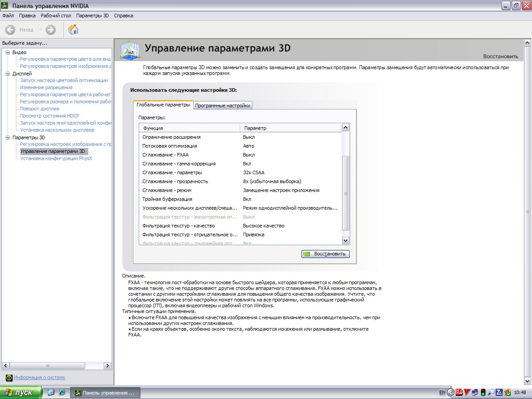This screenshot has height=399, width=532.
Task: Open the Справка menu
Action: (x=123, y=16)
